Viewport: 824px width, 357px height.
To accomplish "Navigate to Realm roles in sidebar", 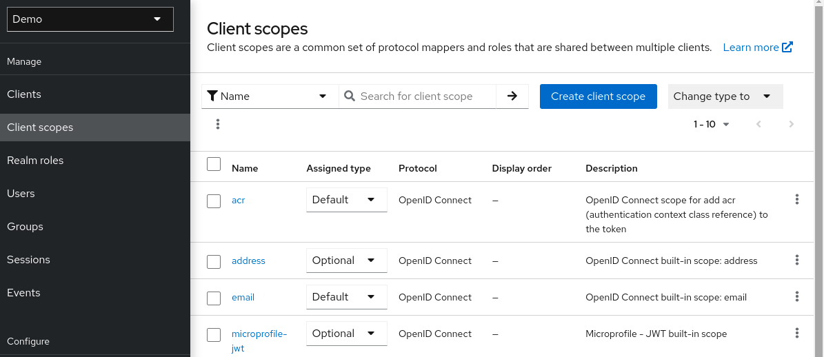I will (x=35, y=161).
